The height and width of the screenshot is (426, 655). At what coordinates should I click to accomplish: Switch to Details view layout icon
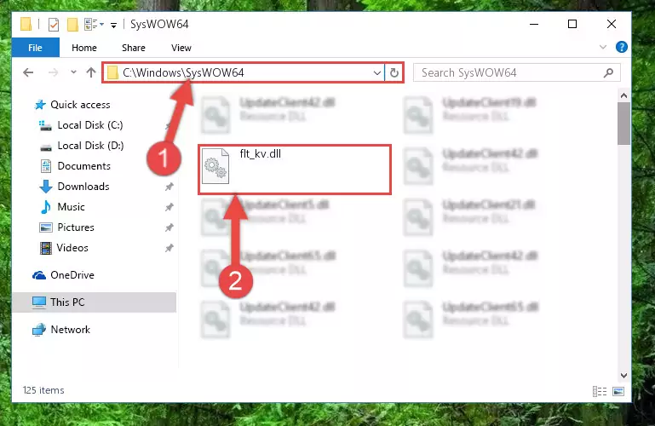click(600, 391)
